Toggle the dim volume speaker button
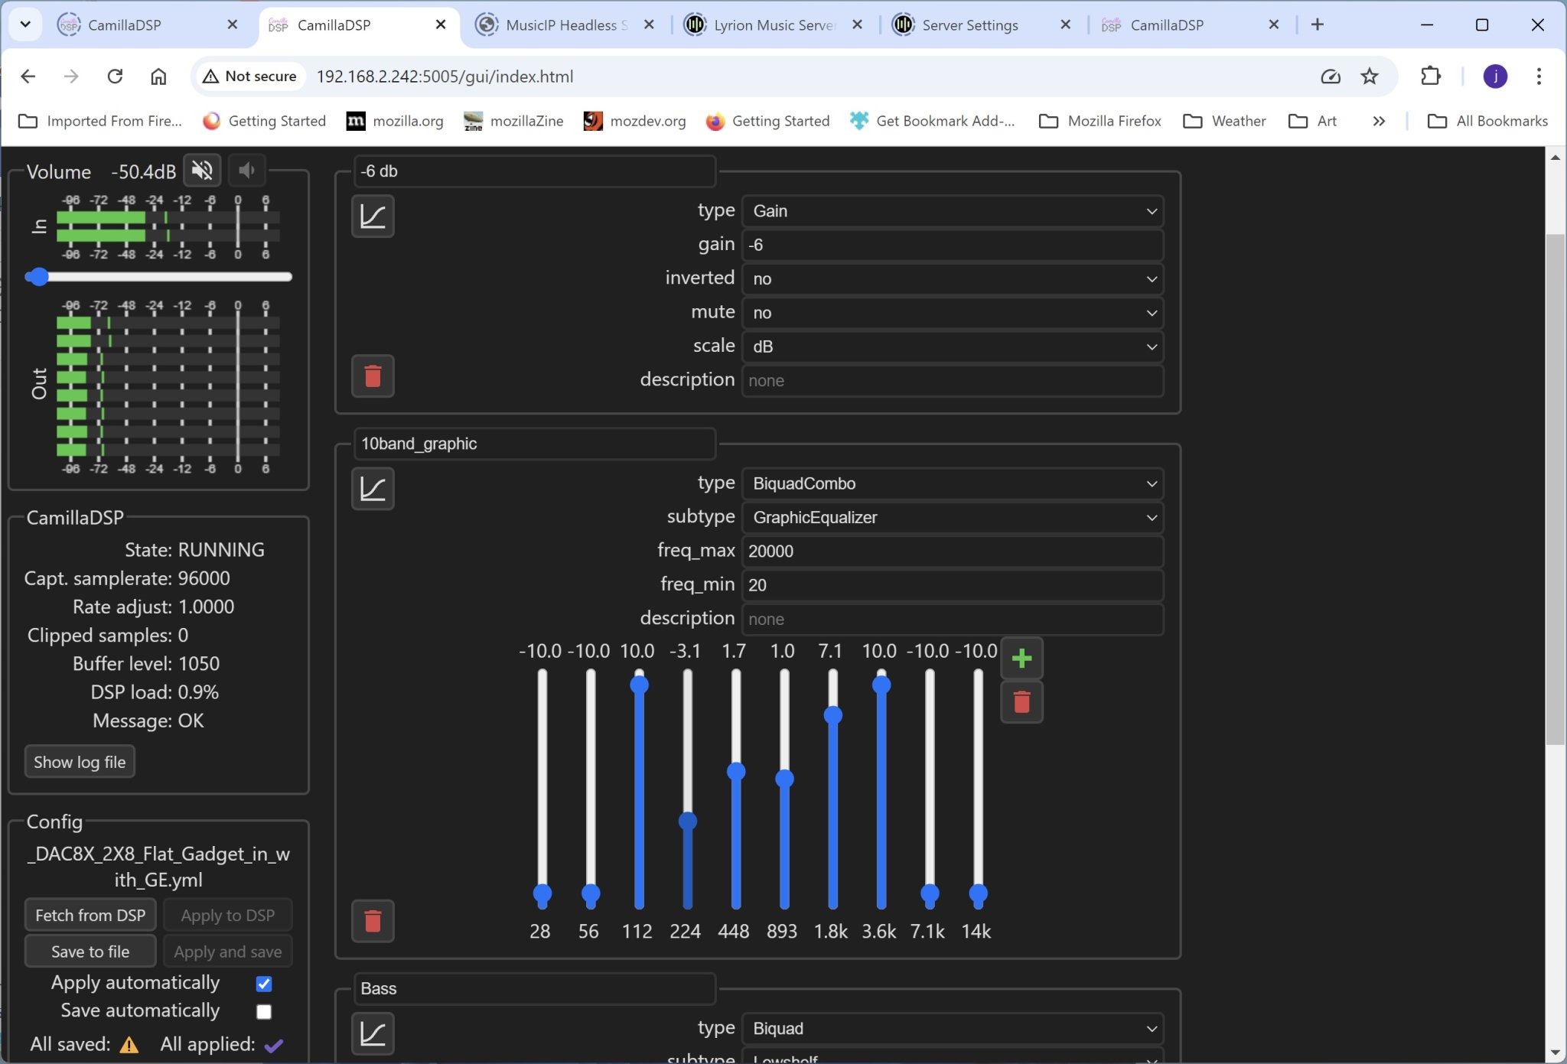This screenshot has height=1064, width=1567. (246, 170)
